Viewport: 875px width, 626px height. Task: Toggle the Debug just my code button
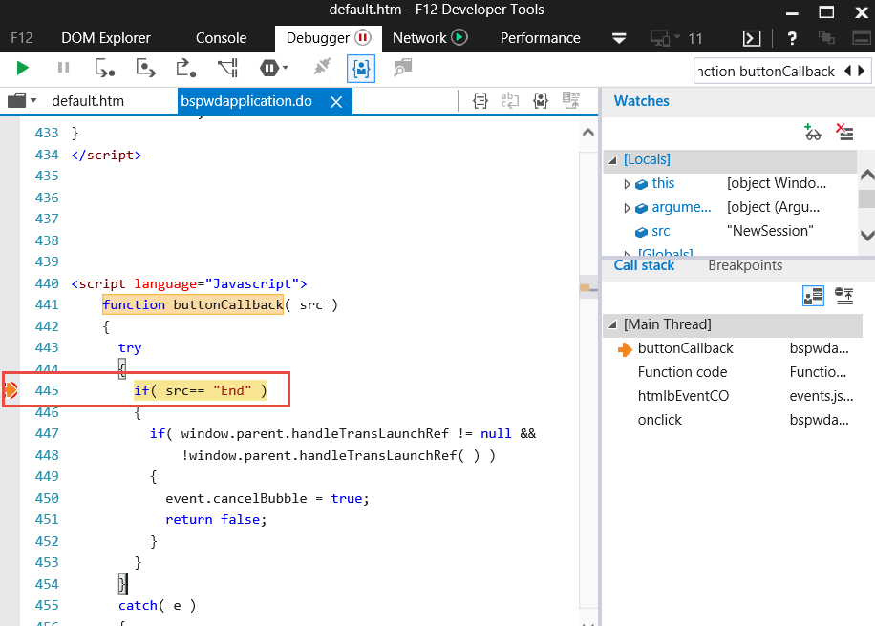[361, 69]
